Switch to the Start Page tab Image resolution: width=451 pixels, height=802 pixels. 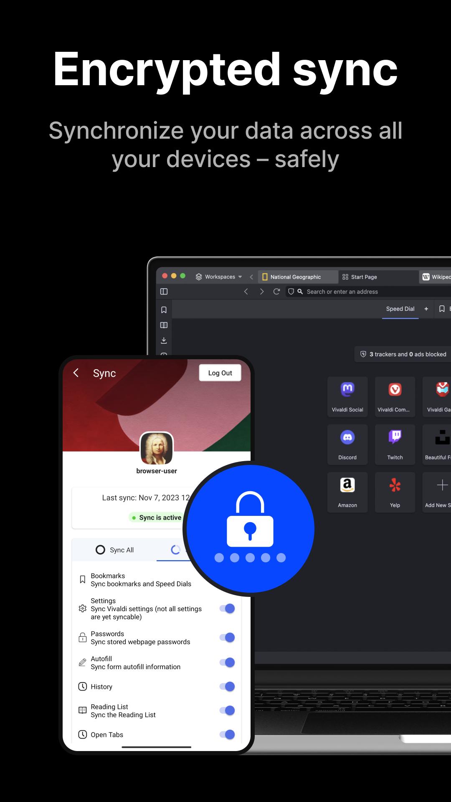tap(378, 277)
